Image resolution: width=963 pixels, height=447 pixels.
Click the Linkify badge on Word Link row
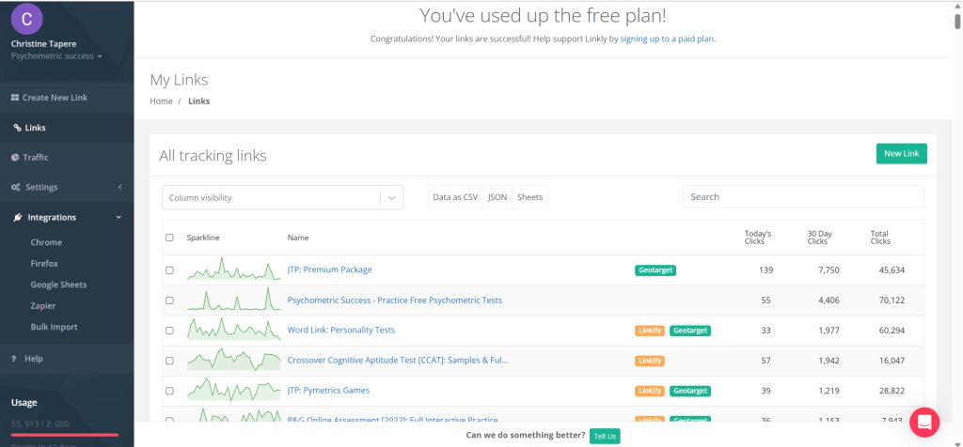650,331
